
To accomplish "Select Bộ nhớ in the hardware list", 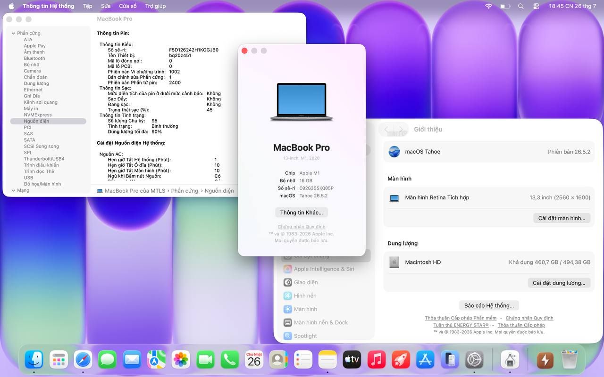I will pyautogui.click(x=32, y=65).
